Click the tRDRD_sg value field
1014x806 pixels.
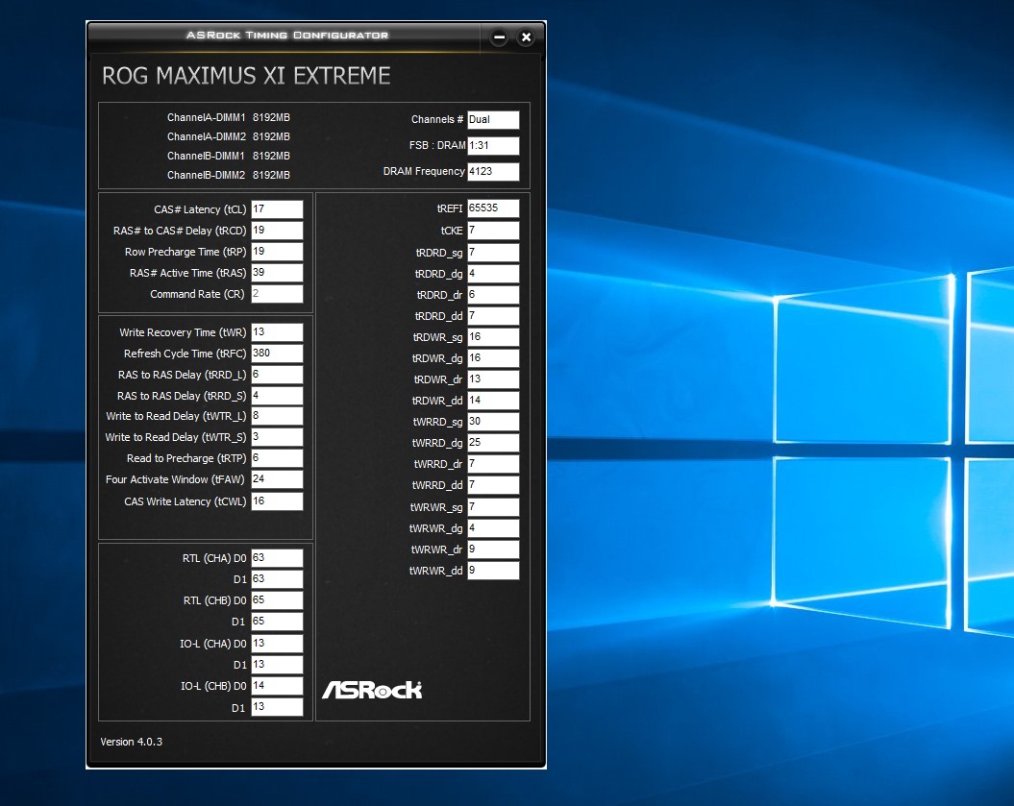click(x=493, y=252)
